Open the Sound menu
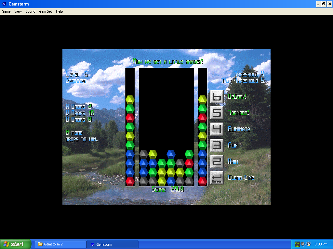The image size is (333, 249). (30, 11)
